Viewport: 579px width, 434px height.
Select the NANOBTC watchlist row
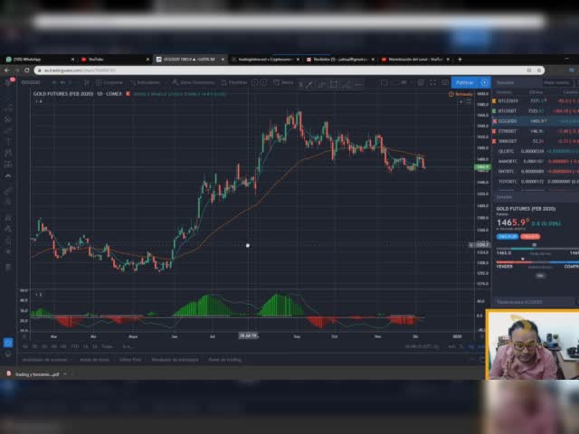point(536,161)
